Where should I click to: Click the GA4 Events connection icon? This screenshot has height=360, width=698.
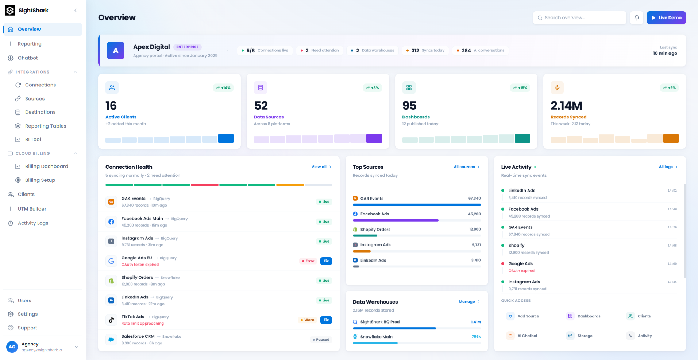click(x=111, y=202)
